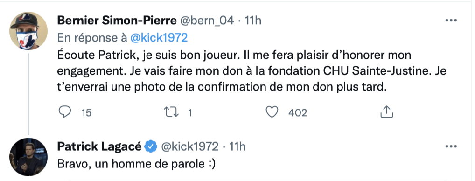Viewport: 475px width, 181px height.
Task: Open Bernier Simon-Pierre's profile picture
Action: [28, 31]
